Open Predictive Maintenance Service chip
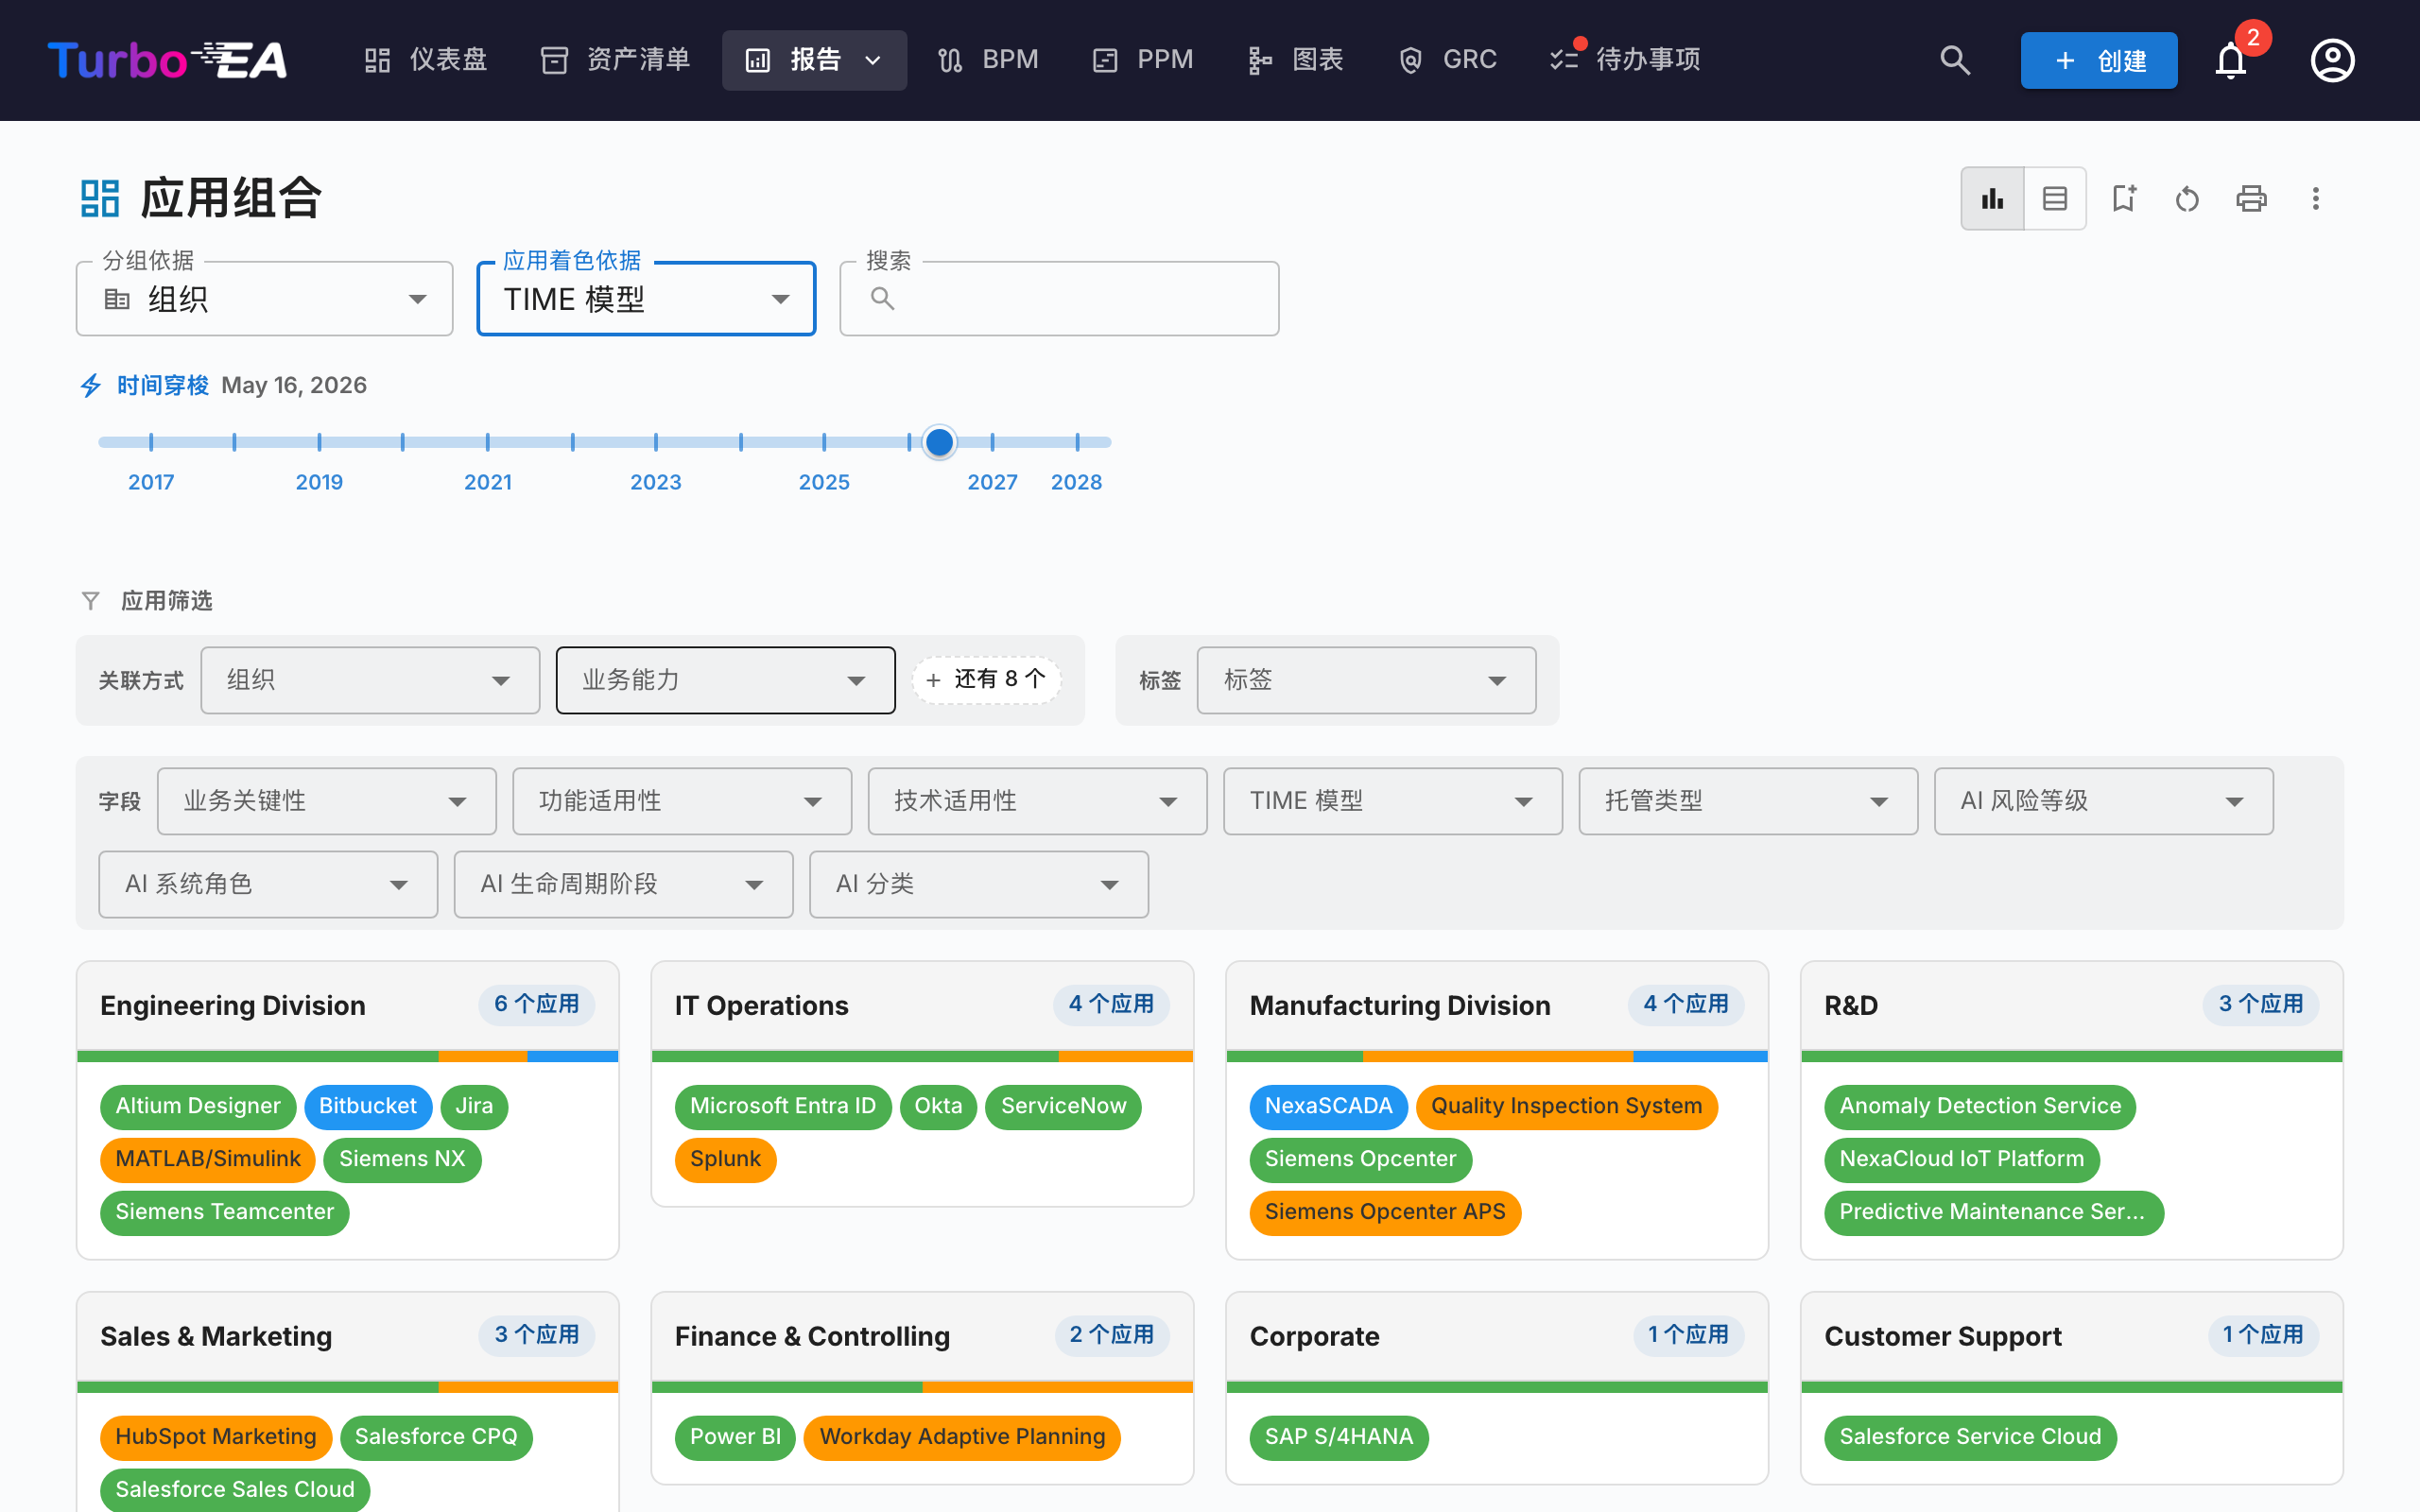The height and width of the screenshot is (1512, 2420). pyautogui.click(x=1993, y=1212)
